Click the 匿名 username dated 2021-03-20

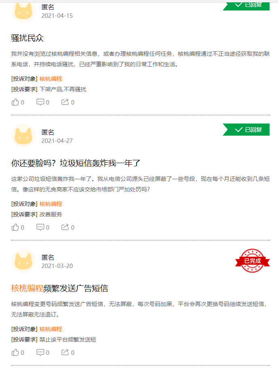click(48, 257)
